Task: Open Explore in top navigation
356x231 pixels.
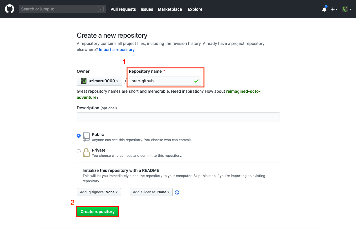Action: click(195, 9)
